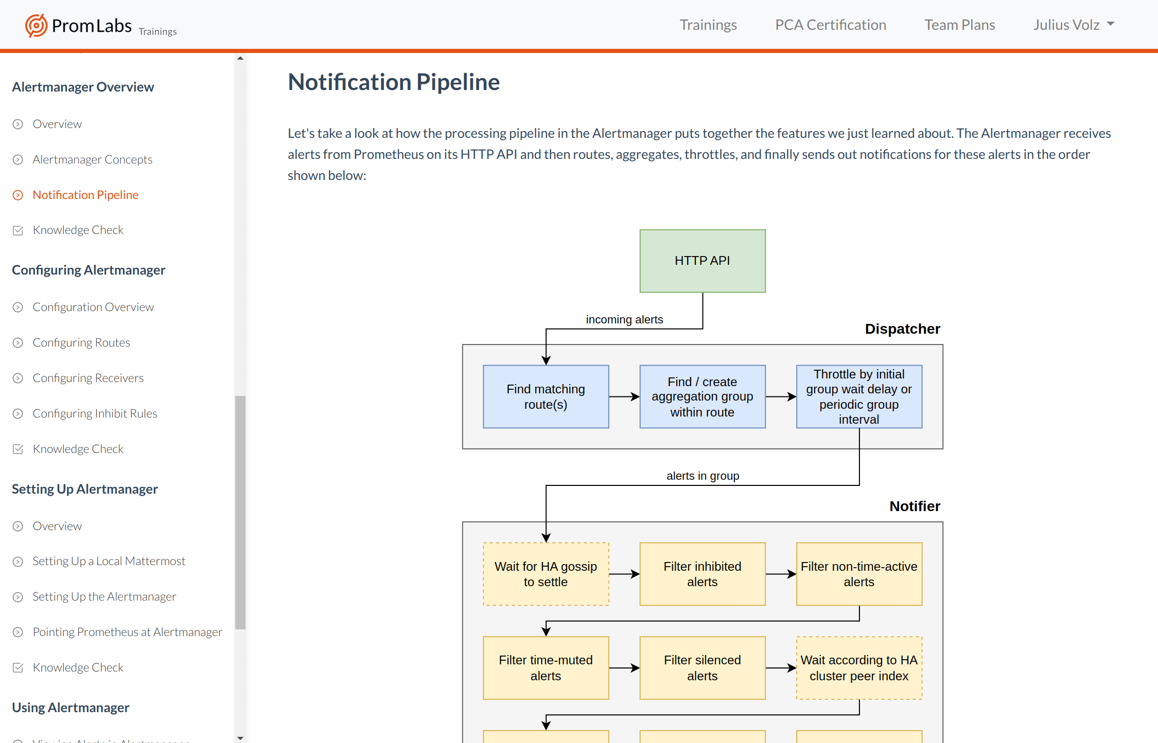Select Setting Up a Local Mattermost link

click(x=108, y=561)
